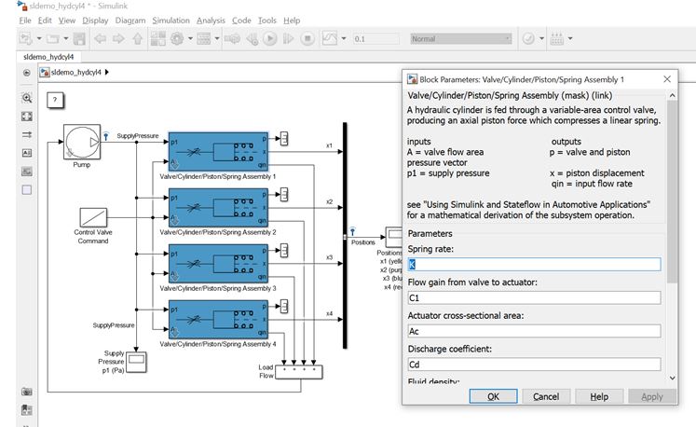Image resolution: width=696 pixels, height=427 pixels.
Task: Click the Step Forward button
Action: click(x=289, y=38)
